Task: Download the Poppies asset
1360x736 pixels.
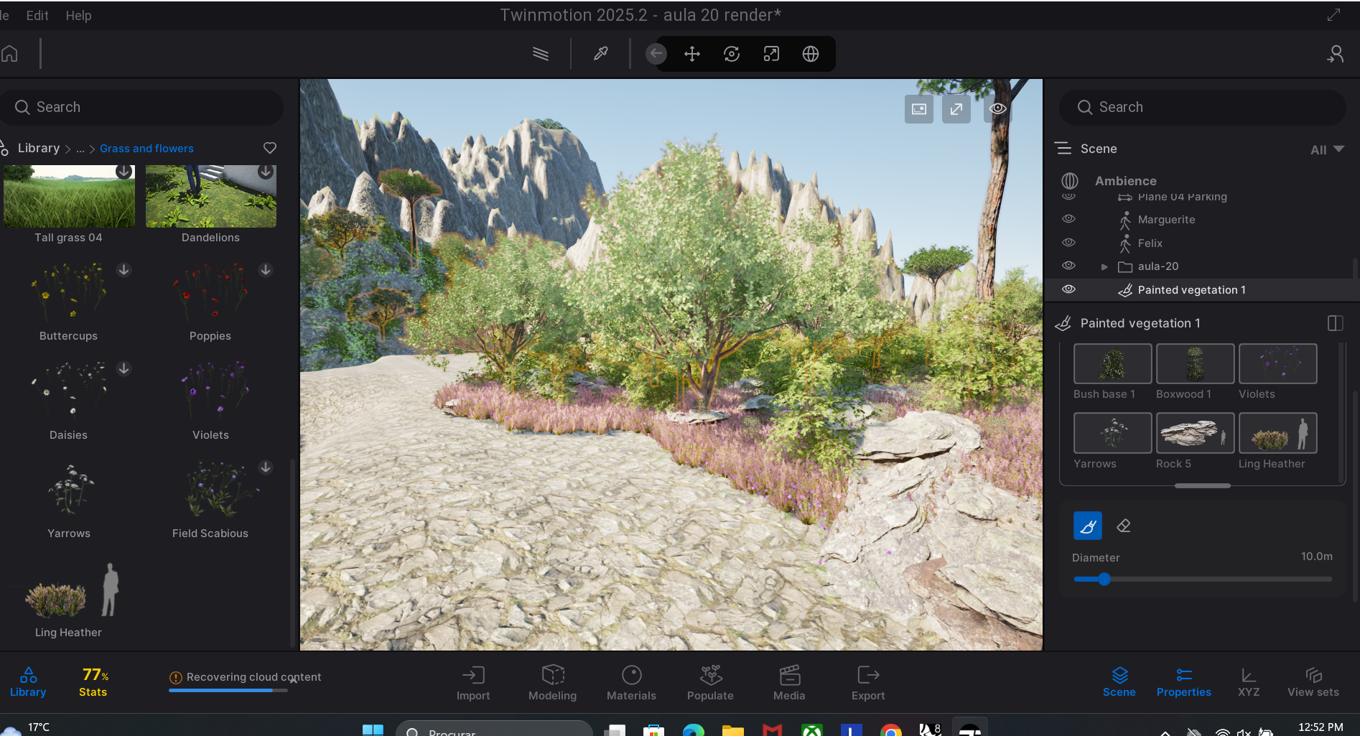Action: point(266,270)
